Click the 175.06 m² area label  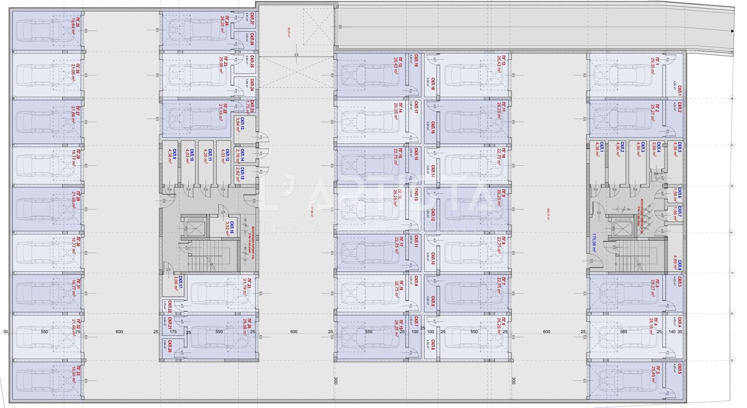pyautogui.click(x=595, y=243)
